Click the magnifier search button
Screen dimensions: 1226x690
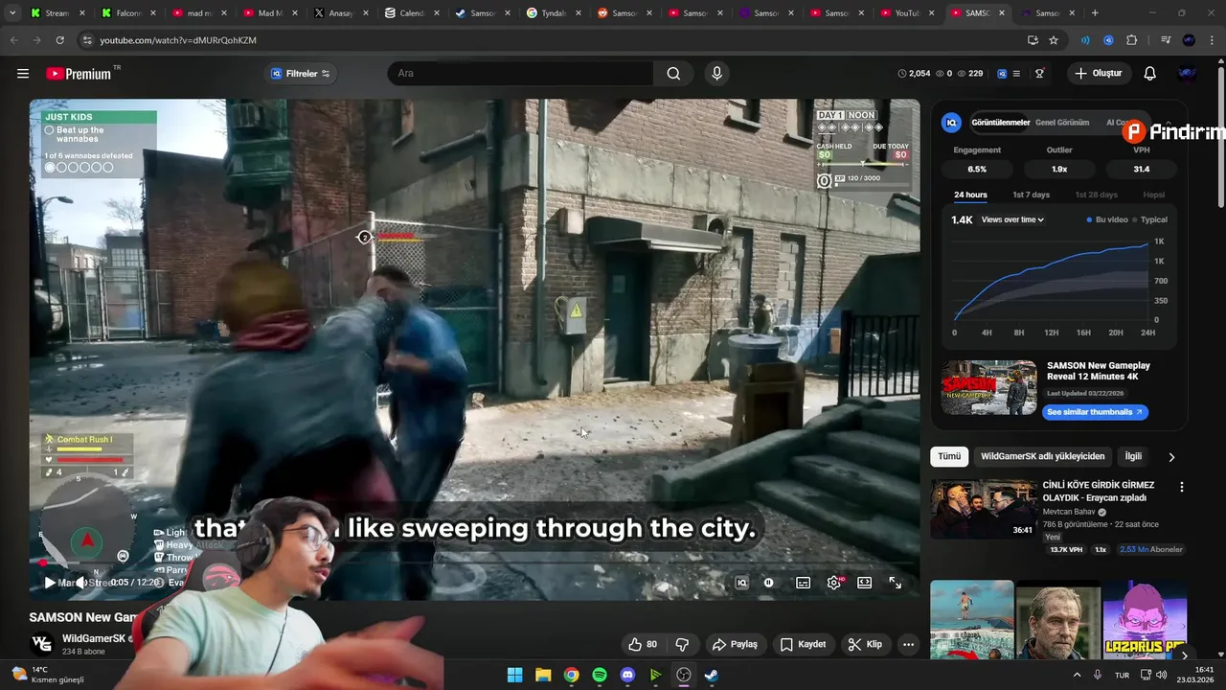coord(673,74)
